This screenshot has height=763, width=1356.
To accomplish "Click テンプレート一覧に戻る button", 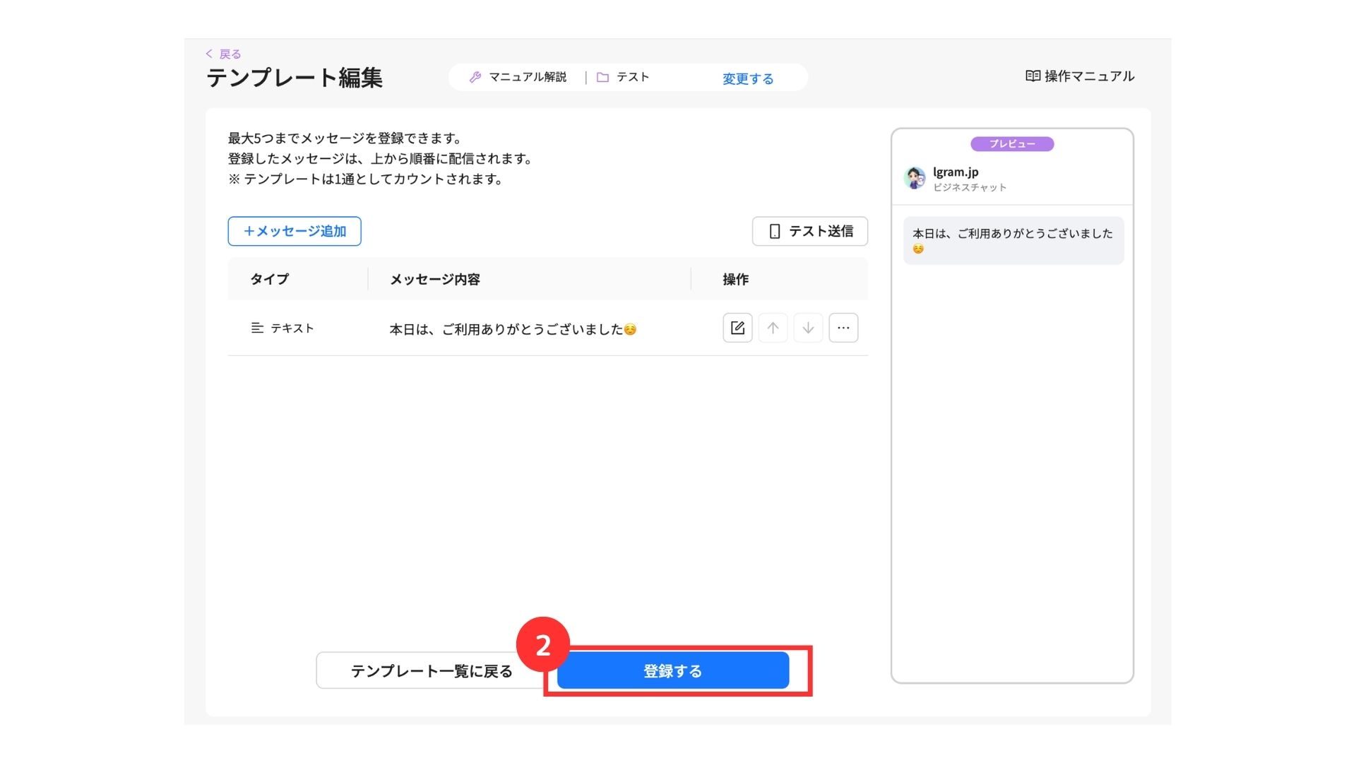I will click(x=431, y=671).
